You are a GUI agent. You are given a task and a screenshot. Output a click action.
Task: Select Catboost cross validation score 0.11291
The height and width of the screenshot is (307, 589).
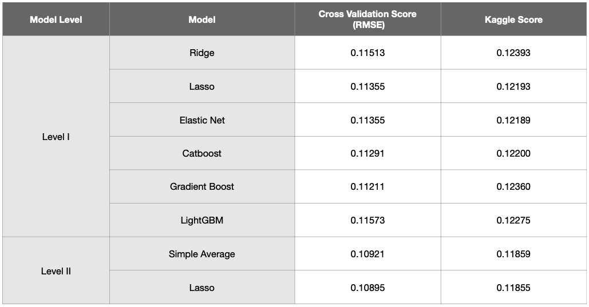367,153
